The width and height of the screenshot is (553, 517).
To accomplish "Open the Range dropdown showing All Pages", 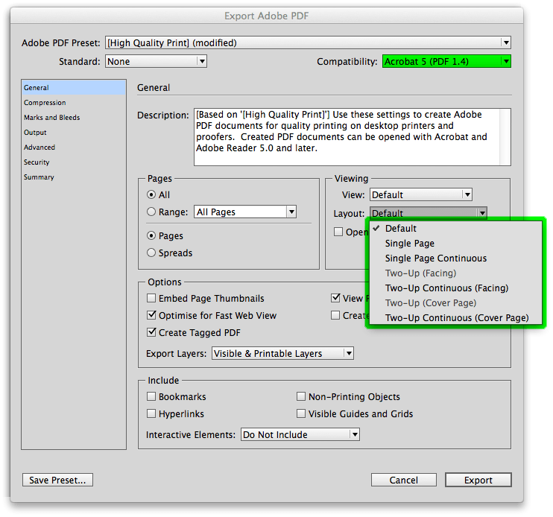I will [x=244, y=212].
